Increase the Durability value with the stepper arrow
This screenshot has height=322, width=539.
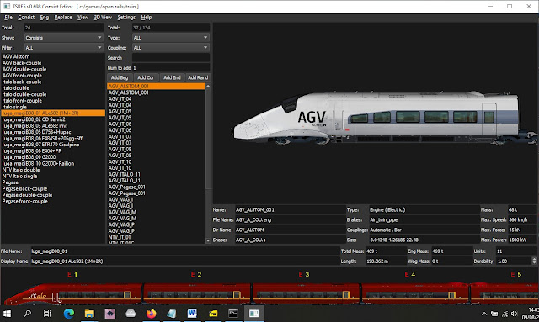point(534,259)
